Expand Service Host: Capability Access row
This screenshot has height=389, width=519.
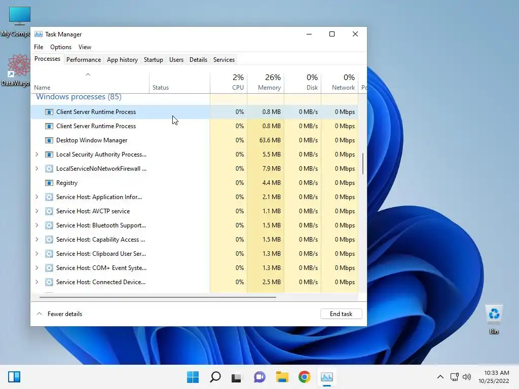point(36,240)
